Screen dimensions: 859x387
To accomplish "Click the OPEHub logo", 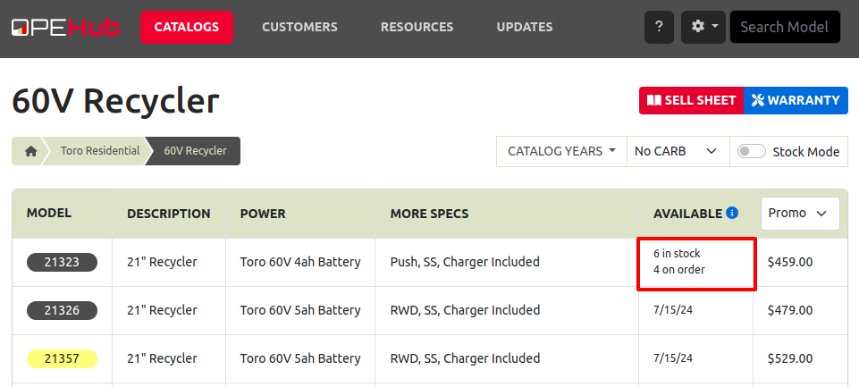I will (x=65, y=27).
